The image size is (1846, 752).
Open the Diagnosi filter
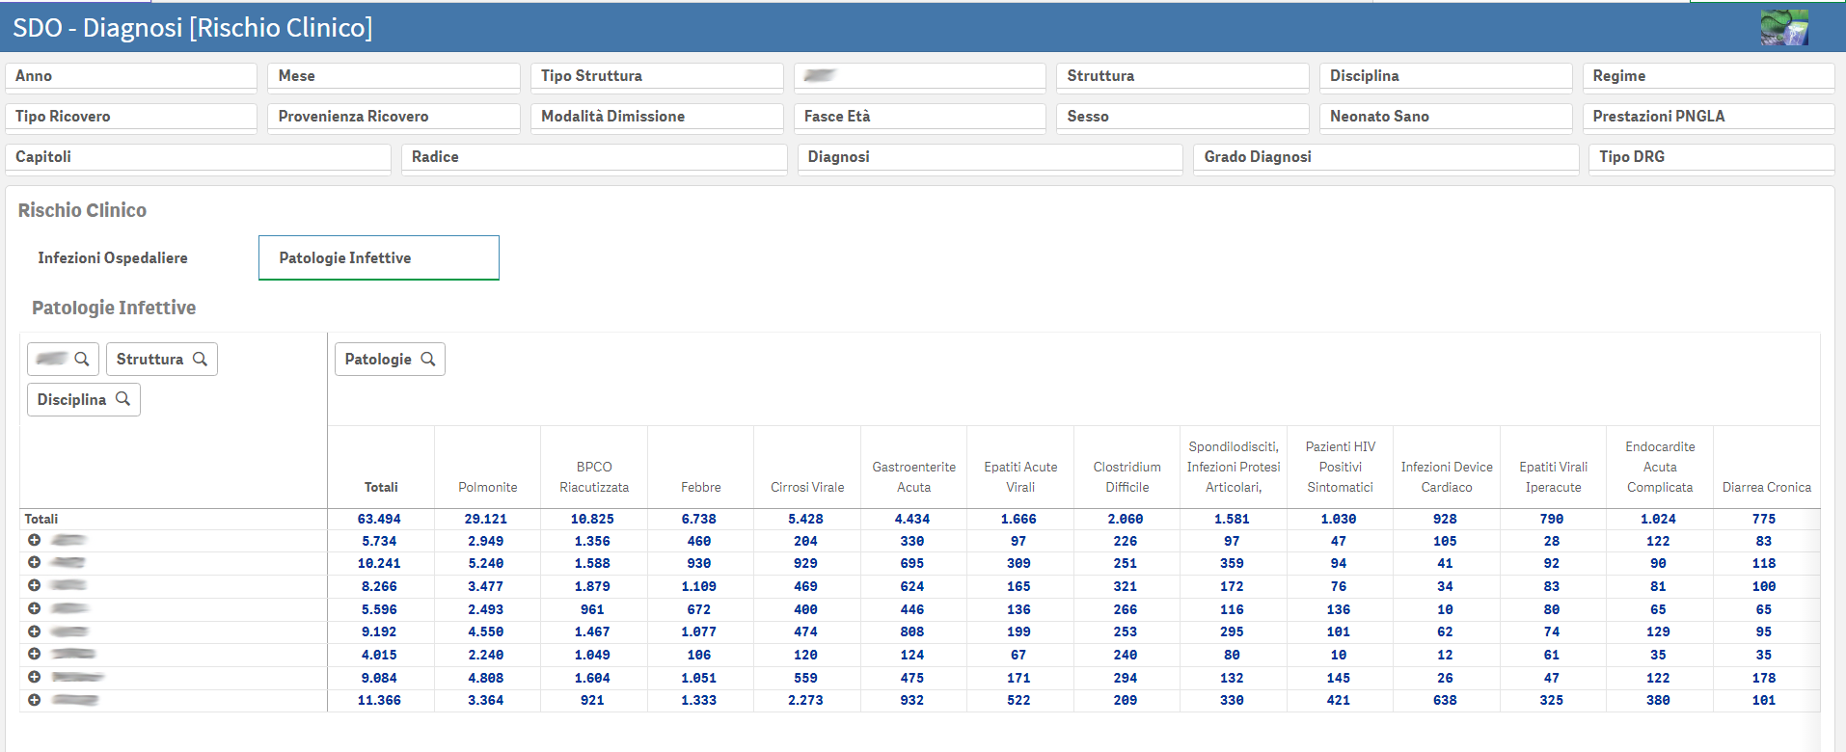(x=991, y=157)
